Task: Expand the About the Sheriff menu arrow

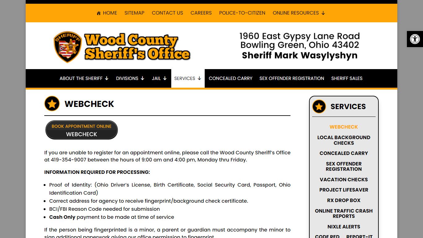Action: coord(107,78)
